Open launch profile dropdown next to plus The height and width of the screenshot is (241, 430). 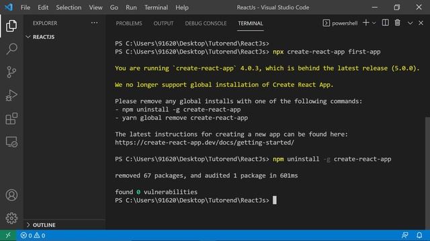coord(374,23)
